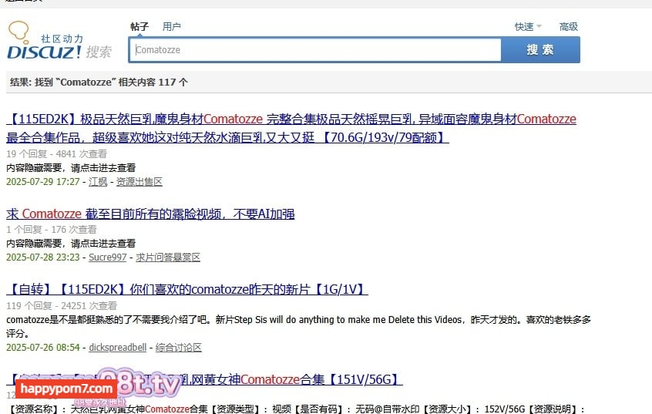Switch to the 帖子 search tab
Screen dimensions: 652x414
139,26
